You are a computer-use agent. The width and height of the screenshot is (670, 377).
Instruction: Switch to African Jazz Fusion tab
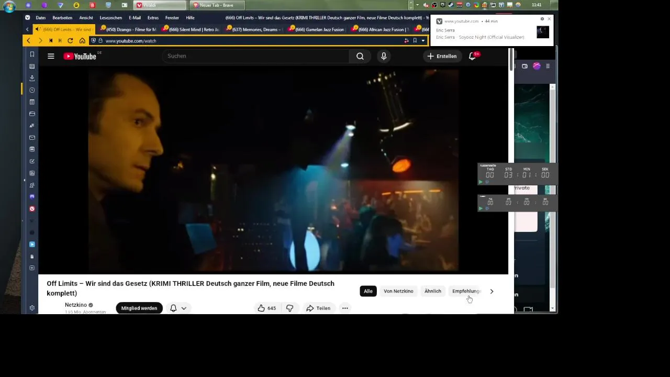[381, 29]
